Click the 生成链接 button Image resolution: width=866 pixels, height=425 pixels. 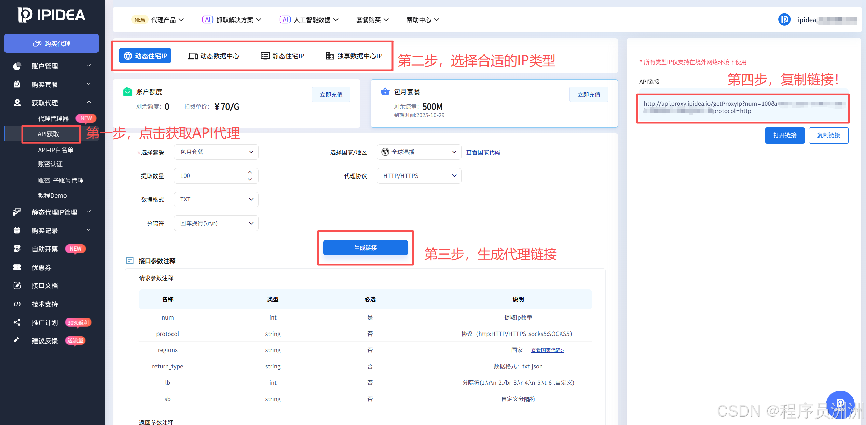click(x=365, y=248)
